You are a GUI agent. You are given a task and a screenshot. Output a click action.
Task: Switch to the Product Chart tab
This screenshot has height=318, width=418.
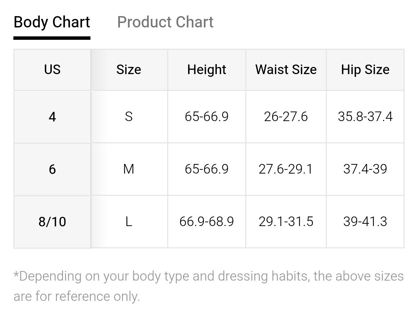click(x=165, y=22)
